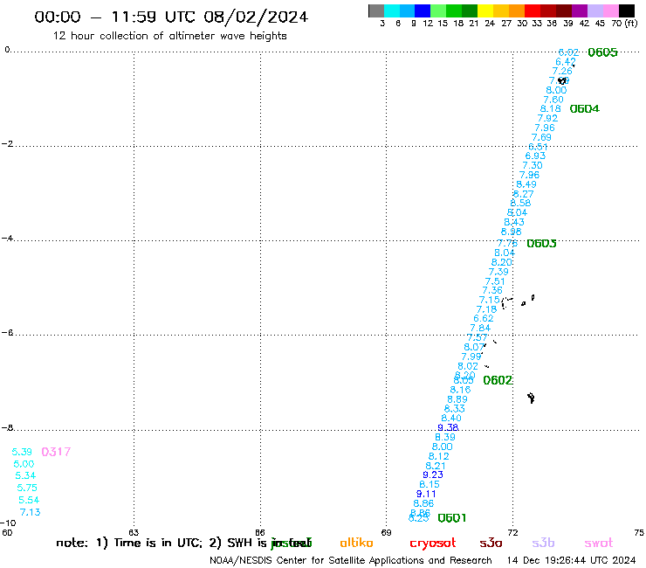Click wave height value 6.62
Viewport: 646px width, 568px height.
[x=484, y=318]
